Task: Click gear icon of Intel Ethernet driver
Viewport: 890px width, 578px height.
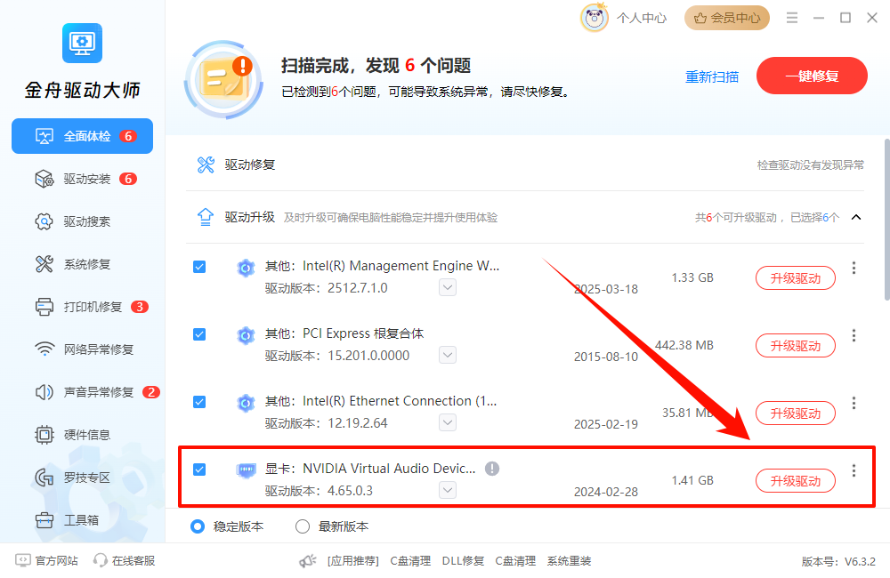Action: pyautogui.click(x=246, y=403)
